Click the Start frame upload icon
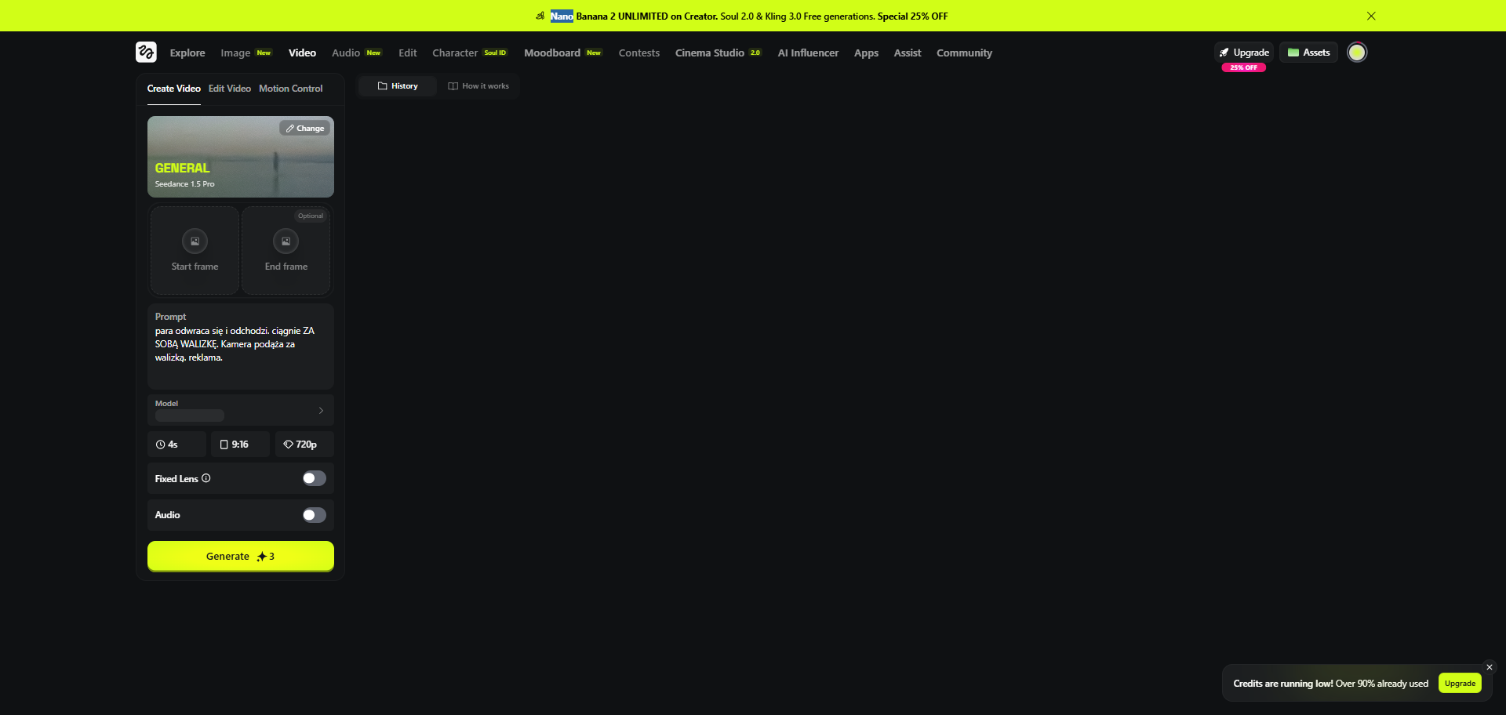 coord(195,241)
